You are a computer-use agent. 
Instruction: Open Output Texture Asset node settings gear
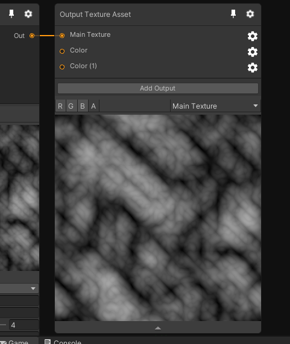250,14
